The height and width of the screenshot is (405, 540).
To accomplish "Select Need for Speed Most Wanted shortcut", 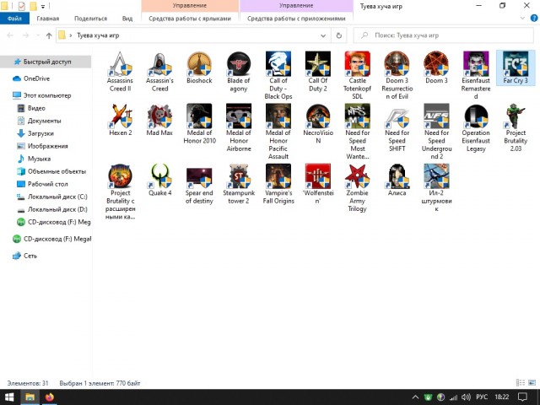I will coord(358,132).
